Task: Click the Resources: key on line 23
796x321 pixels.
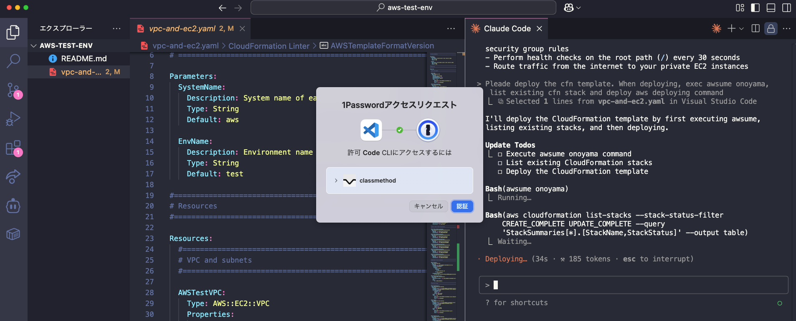Action: 191,238
